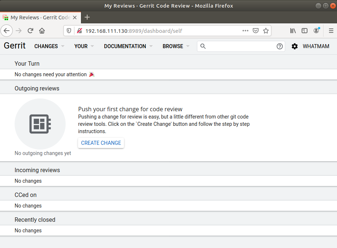Image resolution: width=337 pixels, height=248 pixels.
Task: Click the Recently closed section heading
Action: point(35,220)
